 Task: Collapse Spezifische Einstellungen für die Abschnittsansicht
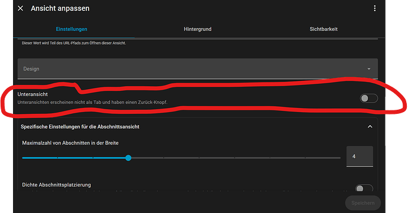(x=370, y=127)
